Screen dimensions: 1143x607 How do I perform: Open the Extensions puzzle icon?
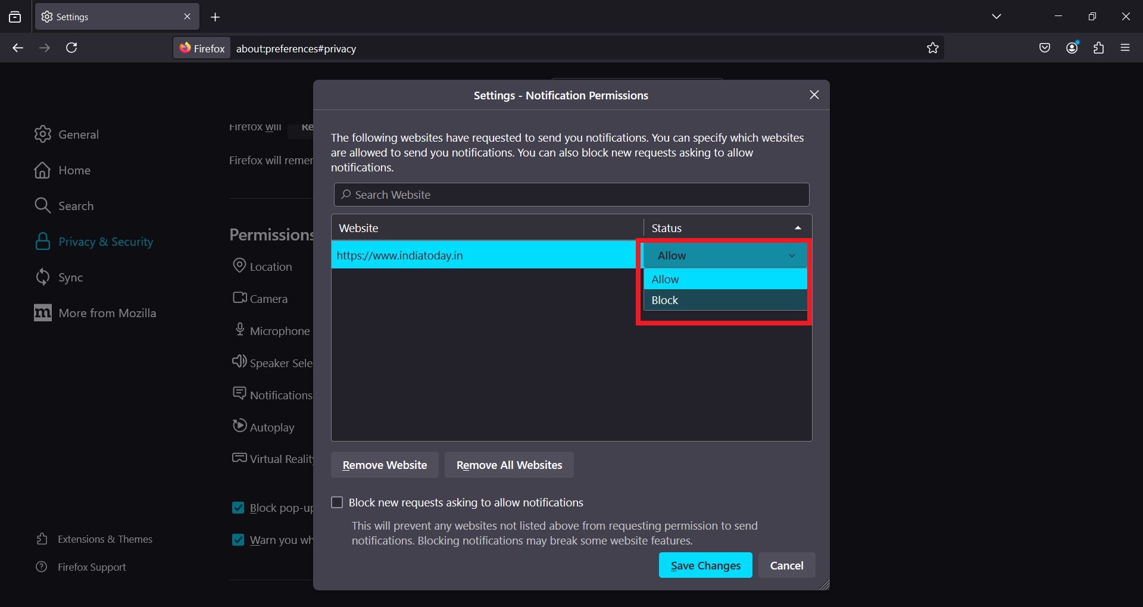[1098, 48]
